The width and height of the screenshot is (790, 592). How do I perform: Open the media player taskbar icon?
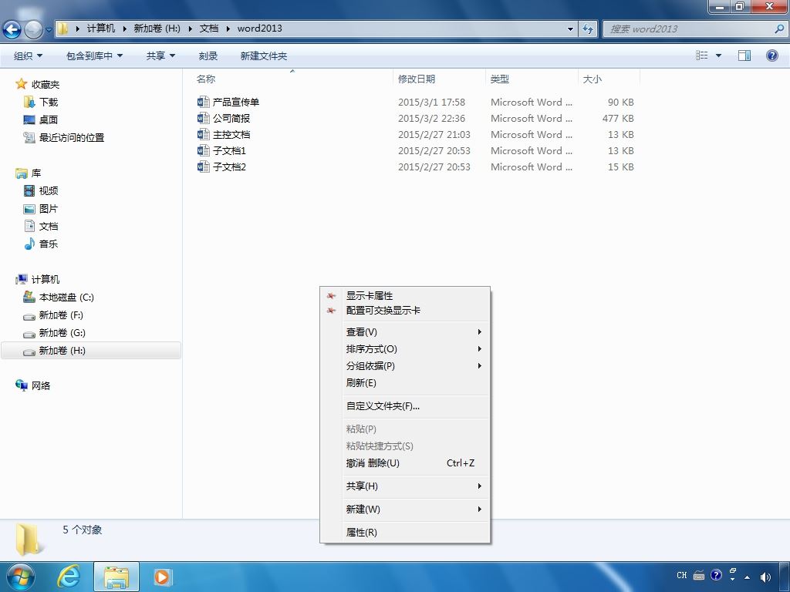click(162, 577)
